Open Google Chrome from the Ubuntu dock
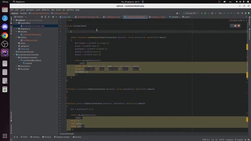 pos(5,35)
